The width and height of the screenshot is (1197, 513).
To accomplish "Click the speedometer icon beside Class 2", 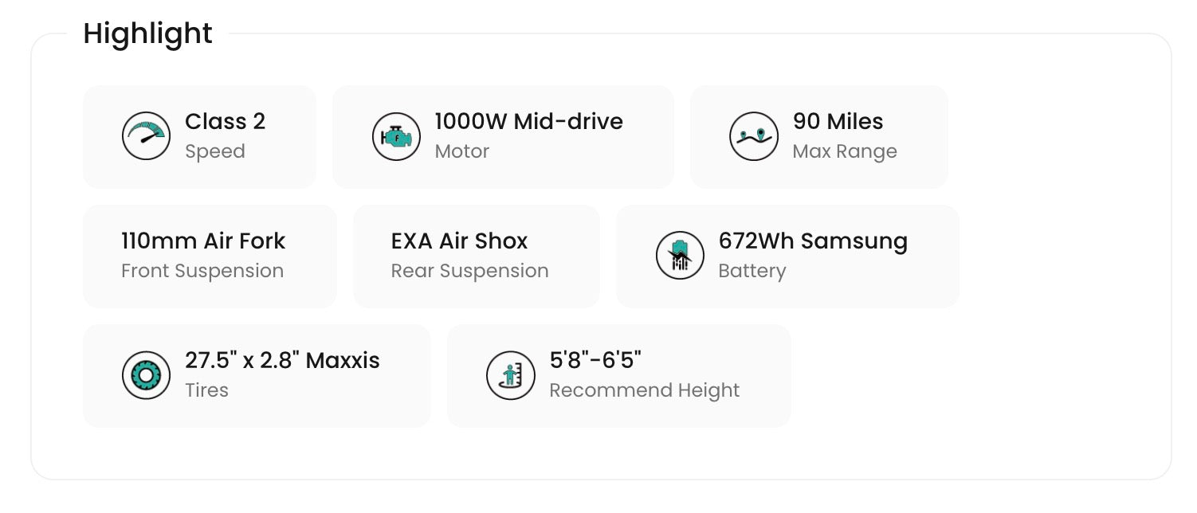I will 146,136.
